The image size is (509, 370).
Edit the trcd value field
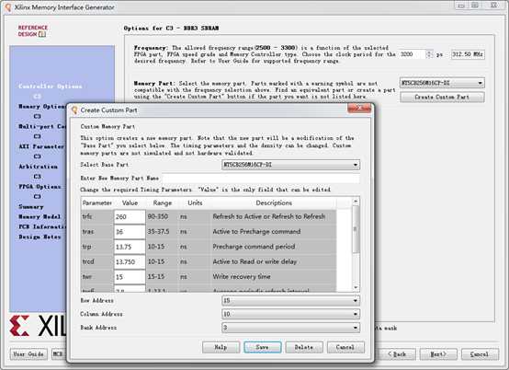(130, 261)
